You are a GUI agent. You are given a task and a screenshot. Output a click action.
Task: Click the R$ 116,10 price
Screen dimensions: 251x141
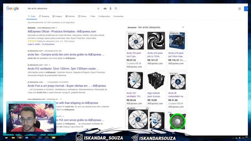pyautogui.click(x=173, y=60)
